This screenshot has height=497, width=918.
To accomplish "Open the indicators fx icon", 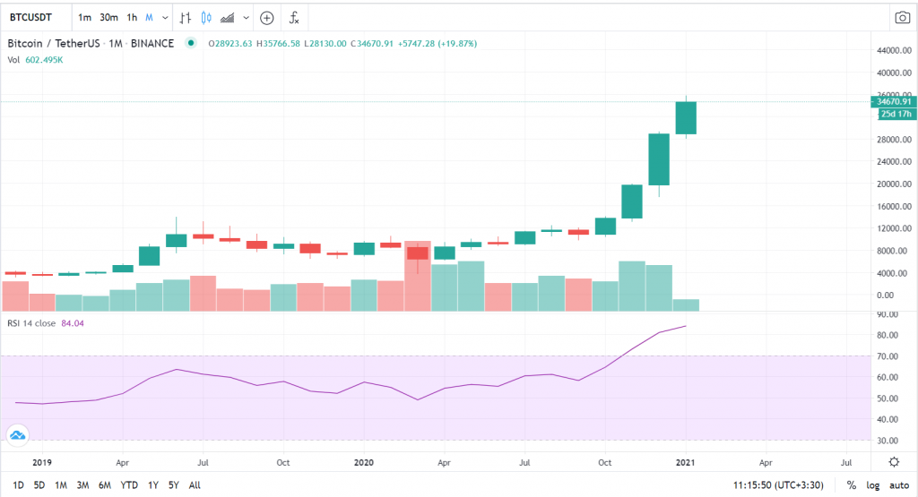I will [x=293, y=17].
